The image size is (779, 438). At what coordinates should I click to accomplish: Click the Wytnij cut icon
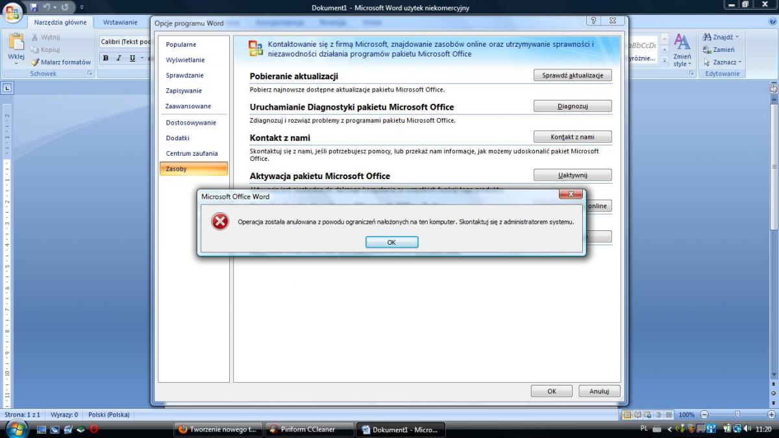pyautogui.click(x=35, y=38)
